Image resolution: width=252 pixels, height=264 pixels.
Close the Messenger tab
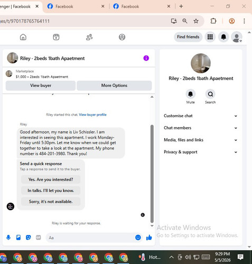click(37, 6)
